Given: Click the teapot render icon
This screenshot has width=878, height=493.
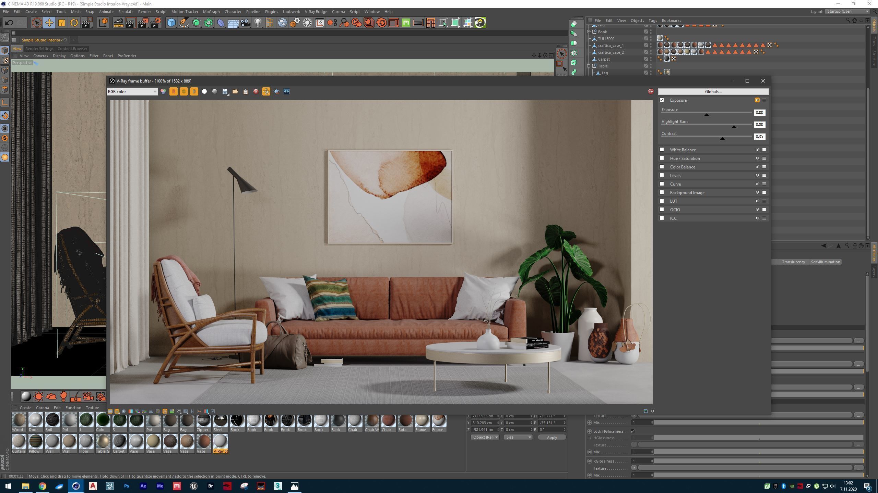Looking at the screenshot, I should pos(276,91).
